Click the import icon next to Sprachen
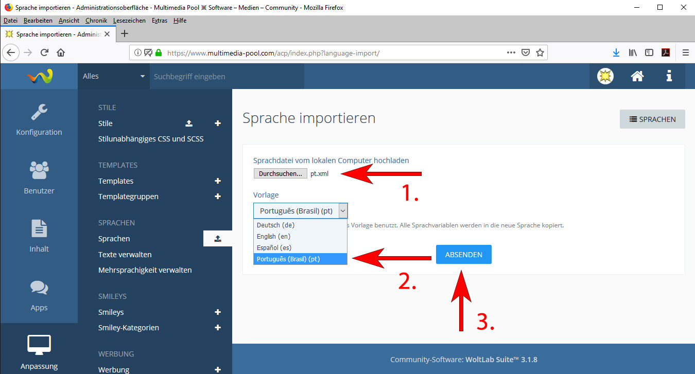695x374 pixels. click(x=217, y=239)
